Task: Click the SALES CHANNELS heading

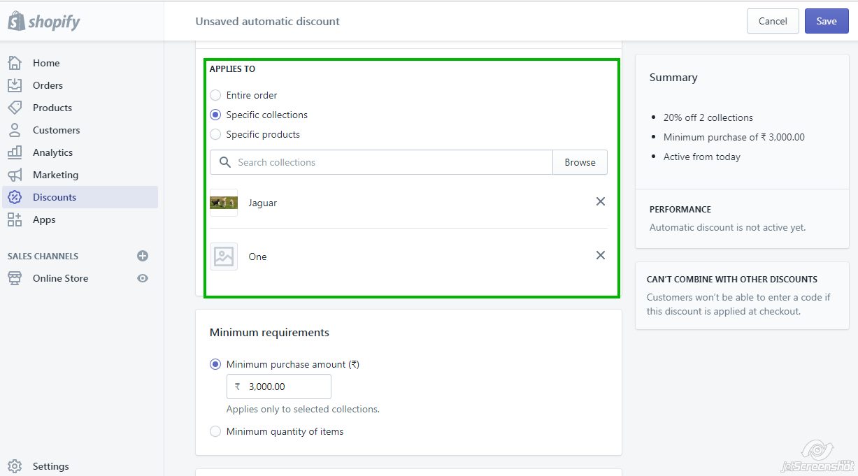Action: click(x=43, y=256)
